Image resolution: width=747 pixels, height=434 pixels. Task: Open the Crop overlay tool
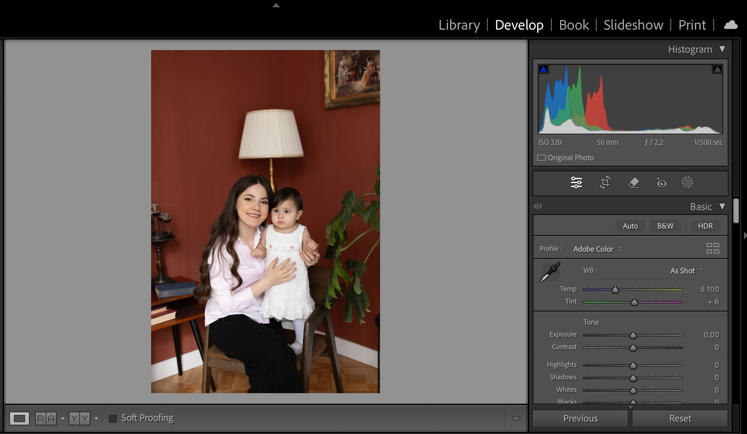tap(605, 182)
